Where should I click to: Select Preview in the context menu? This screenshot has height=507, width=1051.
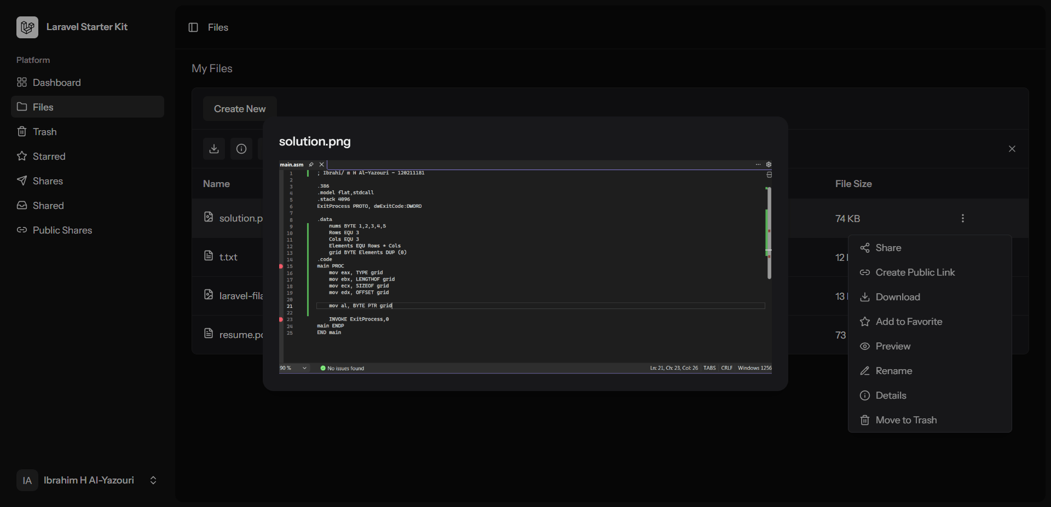[x=930, y=346]
